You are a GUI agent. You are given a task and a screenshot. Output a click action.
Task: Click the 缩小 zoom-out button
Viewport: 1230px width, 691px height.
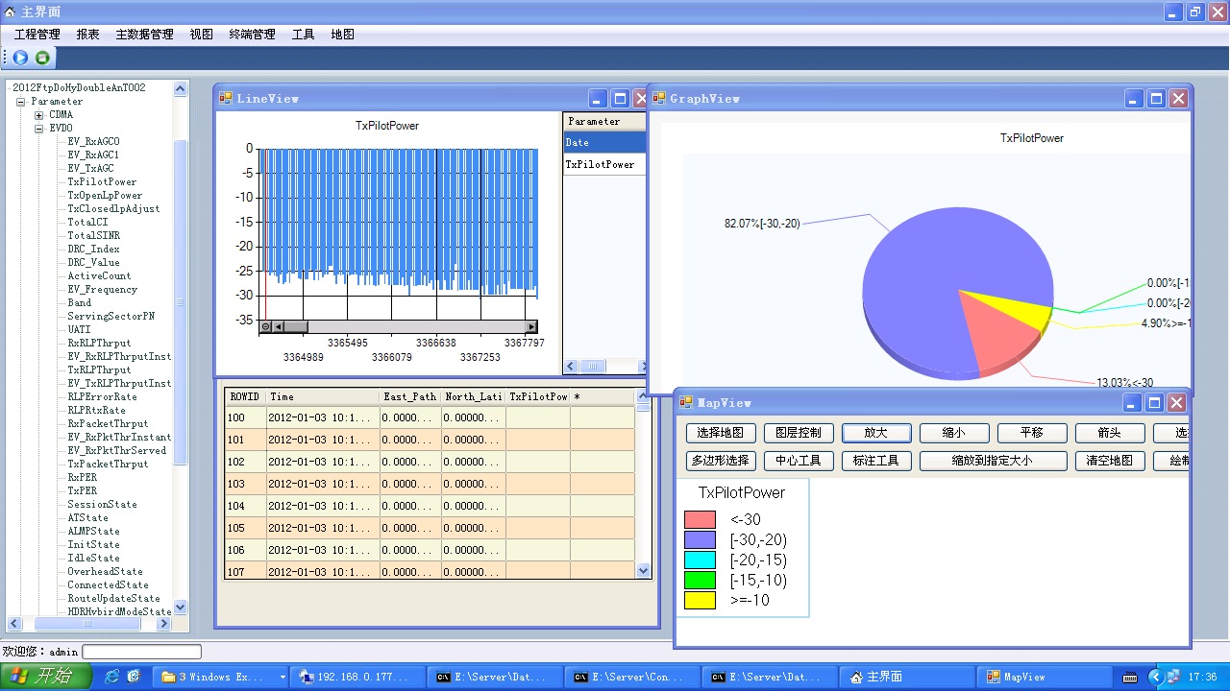pos(954,433)
